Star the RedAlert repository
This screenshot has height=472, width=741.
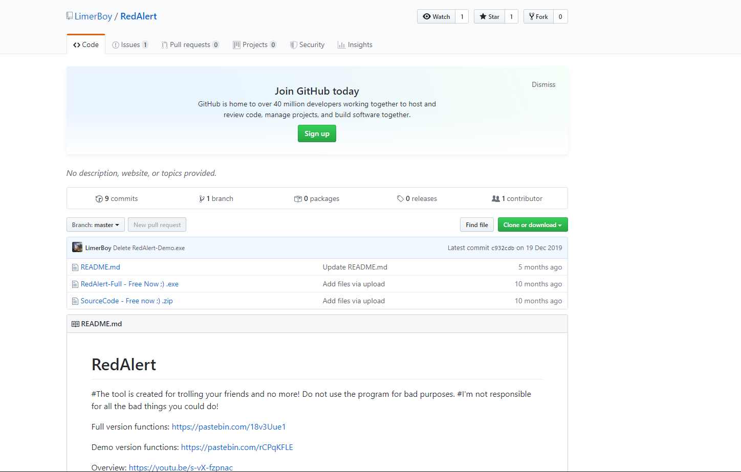tap(489, 16)
